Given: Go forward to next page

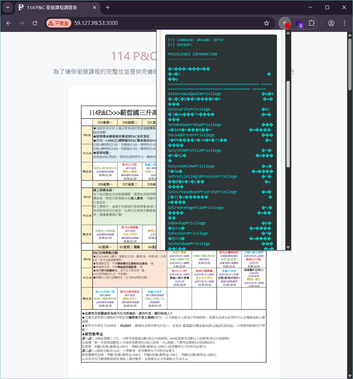Looking at the screenshot, I should point(22,23).
